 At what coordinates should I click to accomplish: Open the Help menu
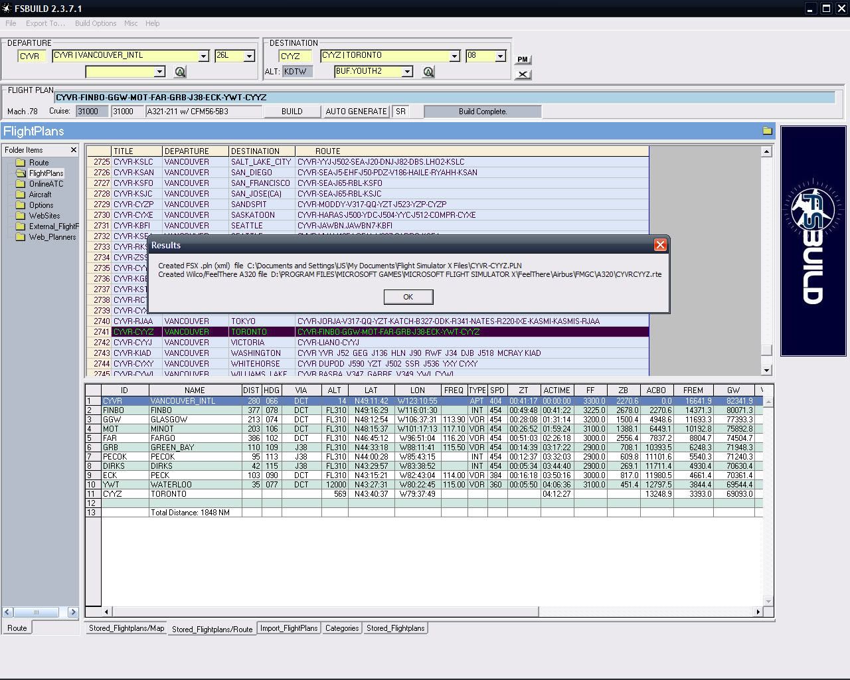click(x=152, y=23)
